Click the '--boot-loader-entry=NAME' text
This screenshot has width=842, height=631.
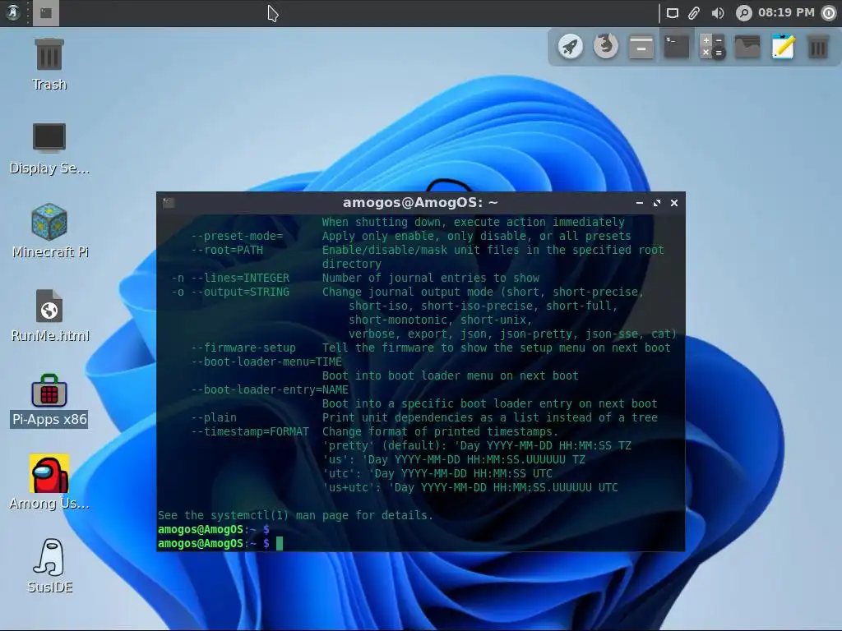click(270, 389)
